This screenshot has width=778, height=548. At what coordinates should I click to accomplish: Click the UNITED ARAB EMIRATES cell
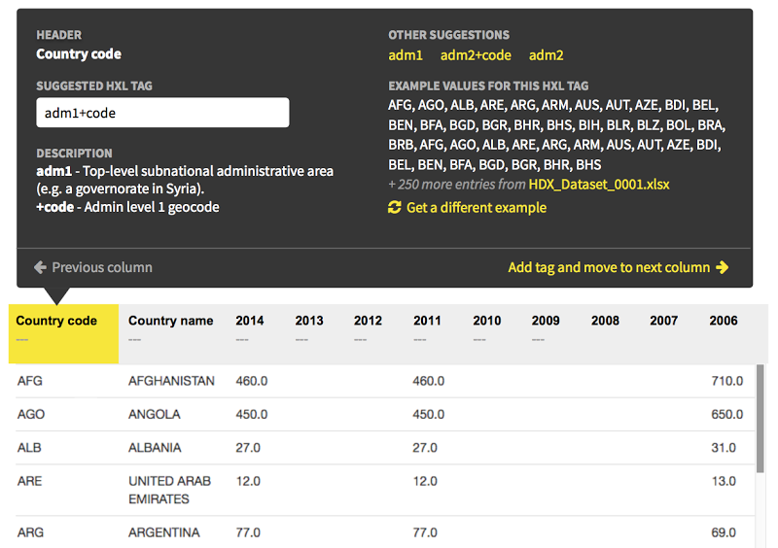pos(169,490)
